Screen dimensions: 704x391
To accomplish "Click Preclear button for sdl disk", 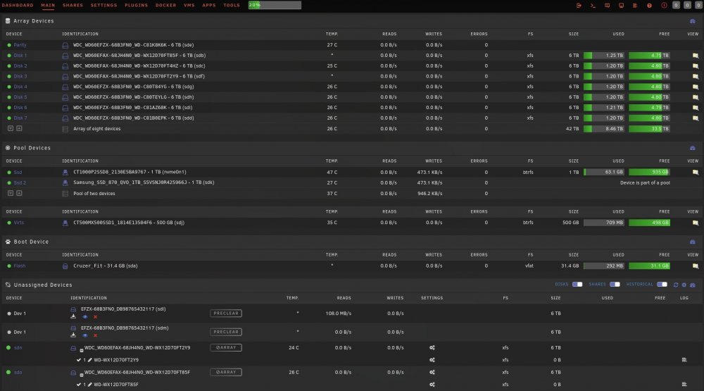I will pyautogui.click(x=226, y=314).
